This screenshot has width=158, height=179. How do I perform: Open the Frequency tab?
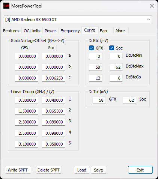pos(70,31)
